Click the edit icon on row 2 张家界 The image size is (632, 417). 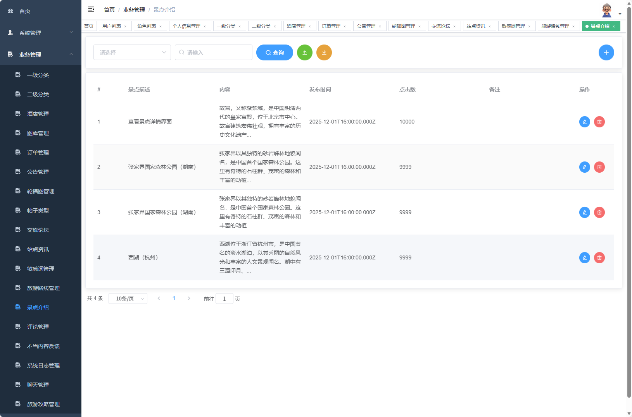(x=584, y=167)
